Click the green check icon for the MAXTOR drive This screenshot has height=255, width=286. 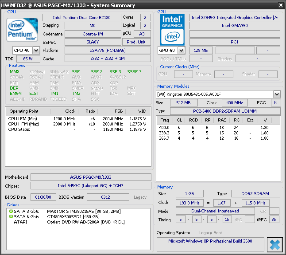[11, 211]
